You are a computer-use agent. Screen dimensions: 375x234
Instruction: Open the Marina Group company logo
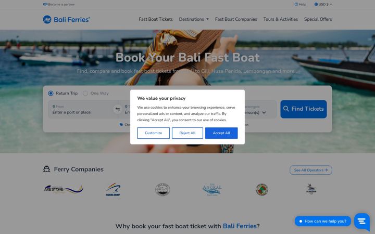pos(113,190)
